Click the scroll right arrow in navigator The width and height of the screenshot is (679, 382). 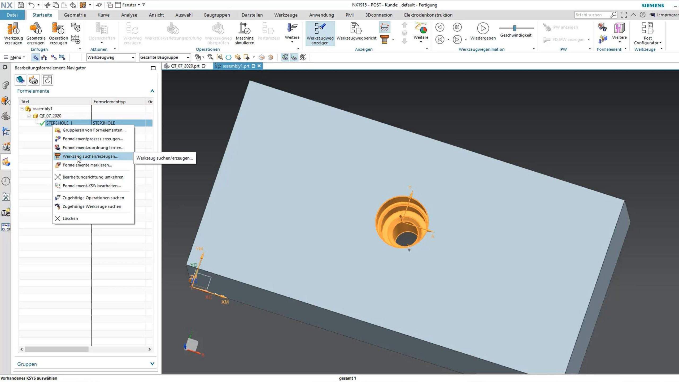pyautogui.click(x=149, y=349)
